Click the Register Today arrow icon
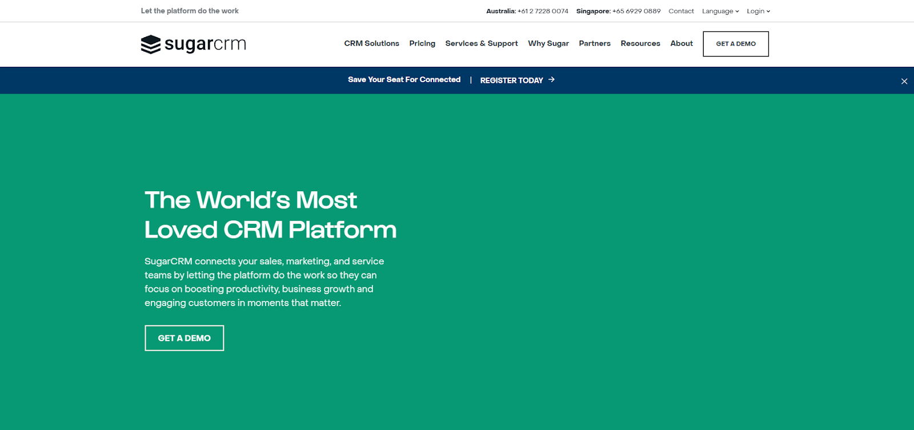The height and width of the screenshot is (430, 914). [x=551, y=79]
